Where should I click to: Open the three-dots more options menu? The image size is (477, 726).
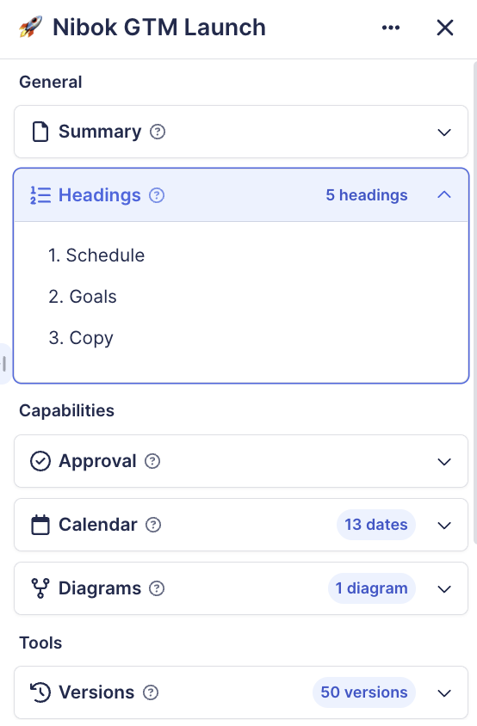391,28
